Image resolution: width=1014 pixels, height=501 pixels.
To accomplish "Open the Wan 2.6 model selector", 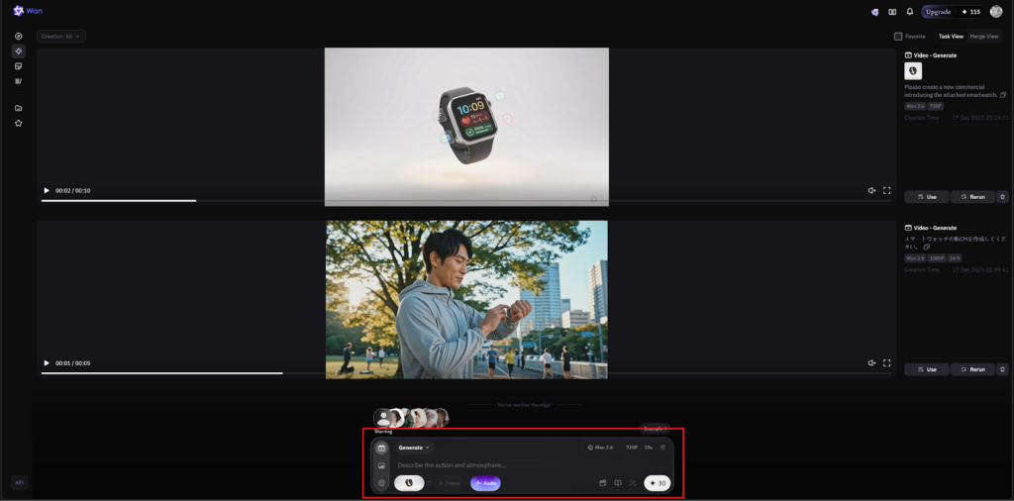I will pos(600,448).
